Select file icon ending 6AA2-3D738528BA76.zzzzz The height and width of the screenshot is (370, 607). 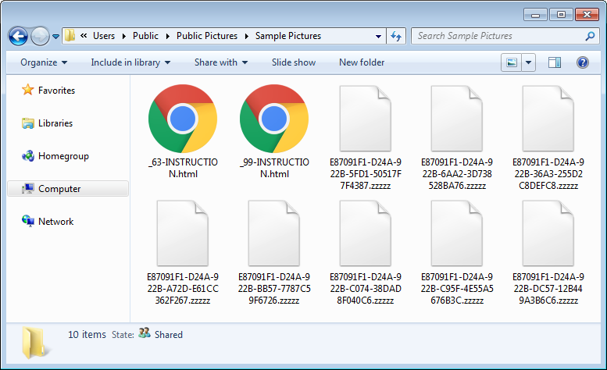coord(457,119)
